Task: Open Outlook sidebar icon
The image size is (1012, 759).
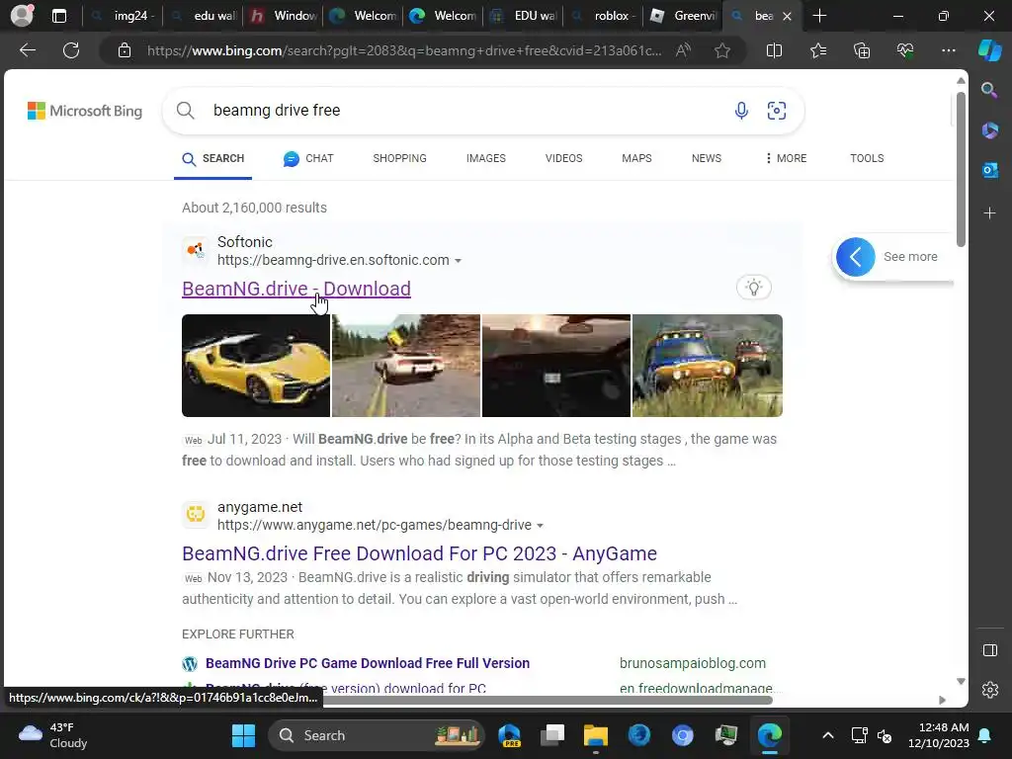Action: pyautogui.click(x=989, y=170)
